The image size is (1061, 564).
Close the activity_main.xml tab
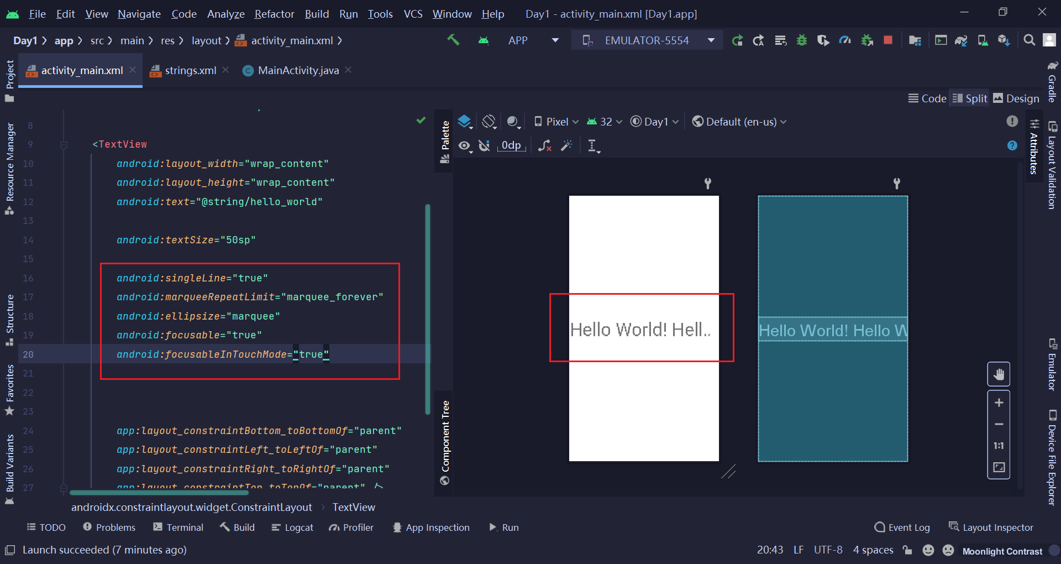pyautogui.click(x=133, y=70)
